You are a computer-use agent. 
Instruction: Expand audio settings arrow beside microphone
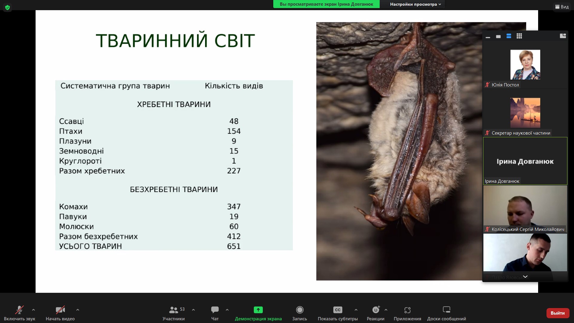(x=33, y=310)
